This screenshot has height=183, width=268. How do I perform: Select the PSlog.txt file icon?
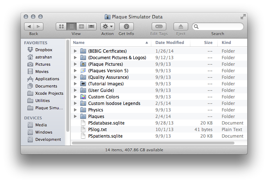click(x=83, y=129)
